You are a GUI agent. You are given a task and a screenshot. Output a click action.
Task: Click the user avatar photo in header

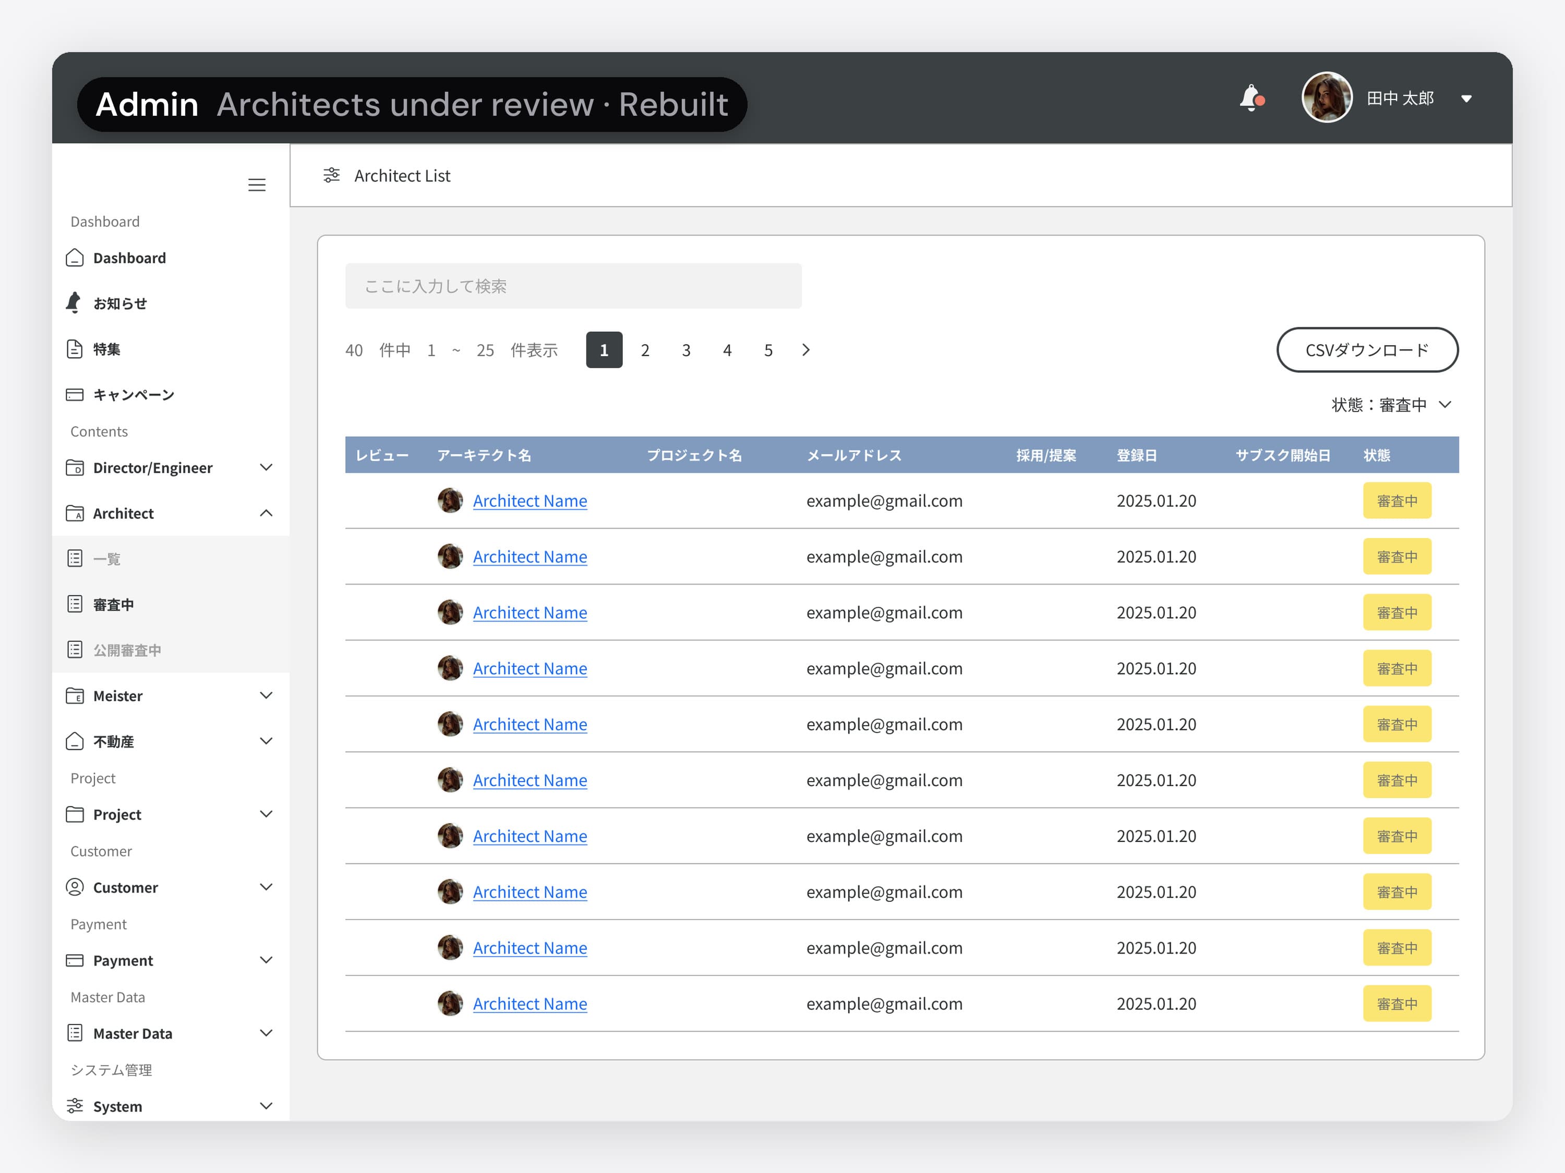coord(1327,97)
